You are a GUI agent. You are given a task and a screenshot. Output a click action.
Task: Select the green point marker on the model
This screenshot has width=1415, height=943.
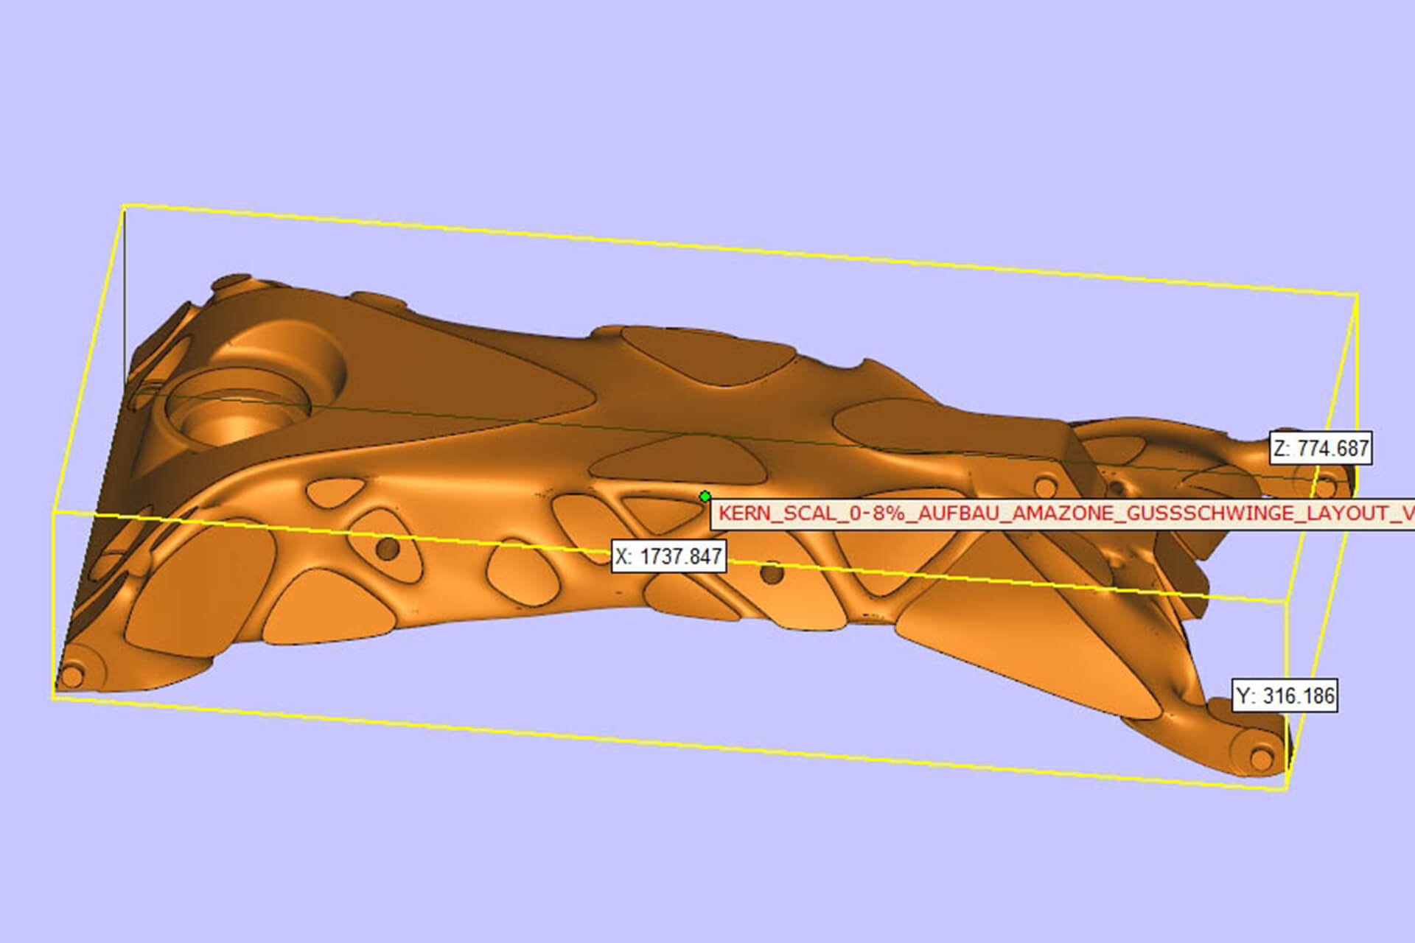pyautogui.click(x=705, y=497)
